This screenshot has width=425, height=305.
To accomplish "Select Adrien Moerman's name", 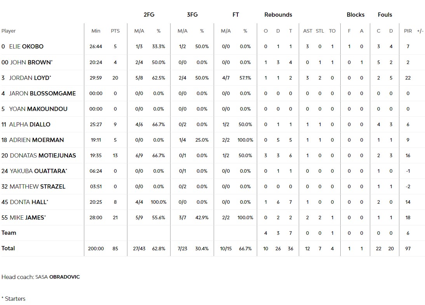I will coord(36,140).
